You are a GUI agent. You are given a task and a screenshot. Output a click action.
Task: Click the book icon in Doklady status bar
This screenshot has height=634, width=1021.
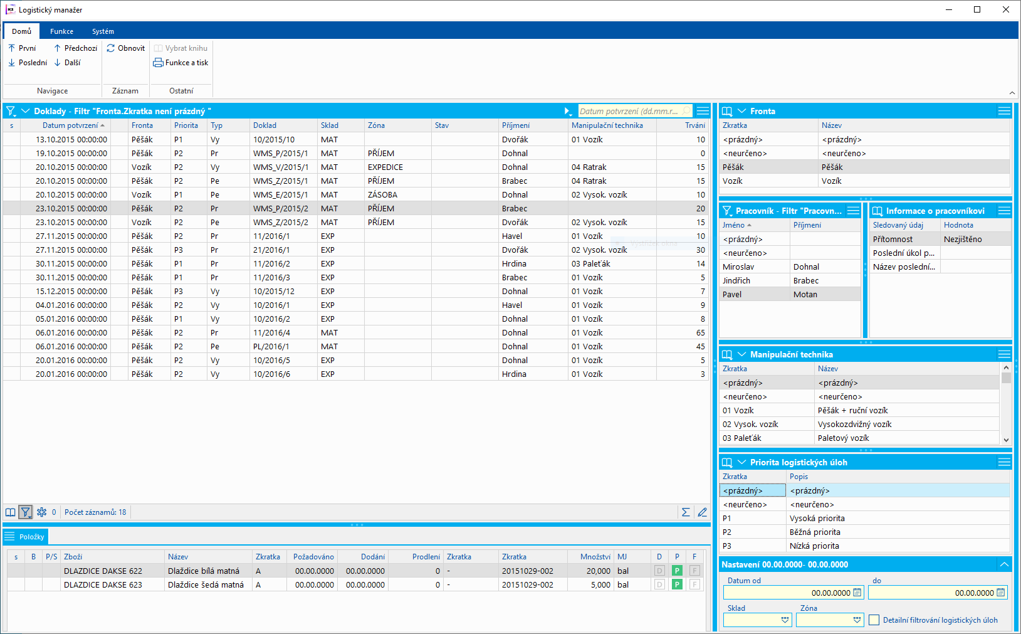[x=11, y=512]
